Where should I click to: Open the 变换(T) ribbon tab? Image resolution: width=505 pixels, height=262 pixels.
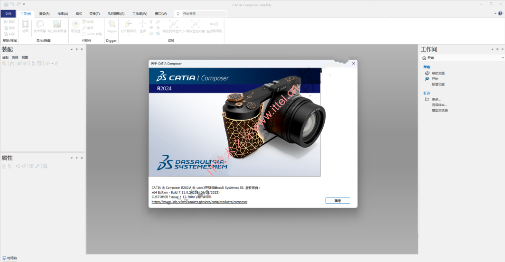click(94, 14)
